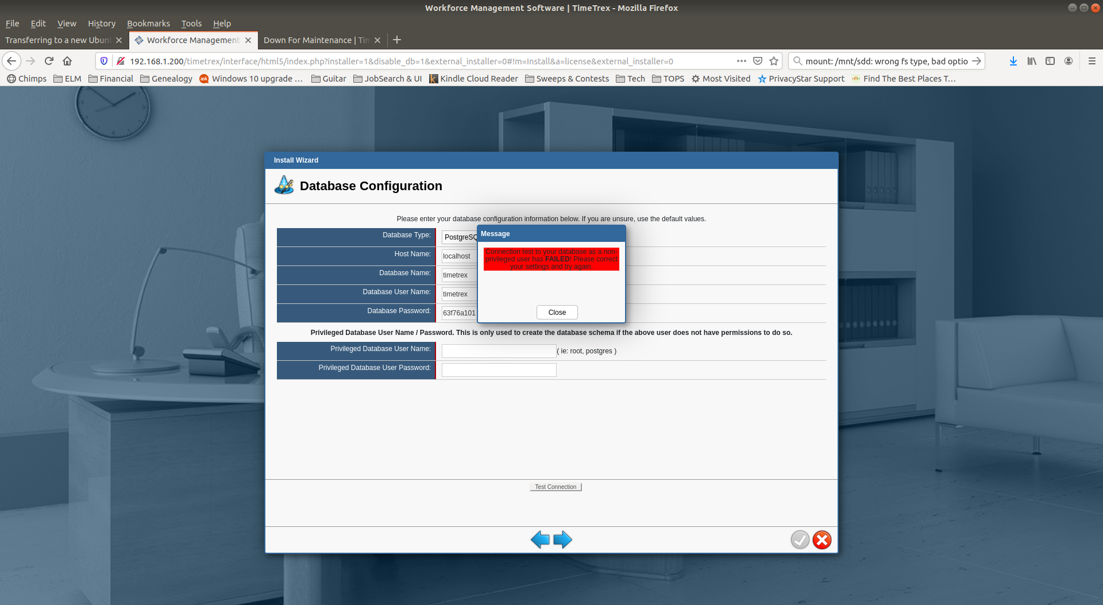
Task: Open the Guitar bookmarks folder
Action: point(329,79)
